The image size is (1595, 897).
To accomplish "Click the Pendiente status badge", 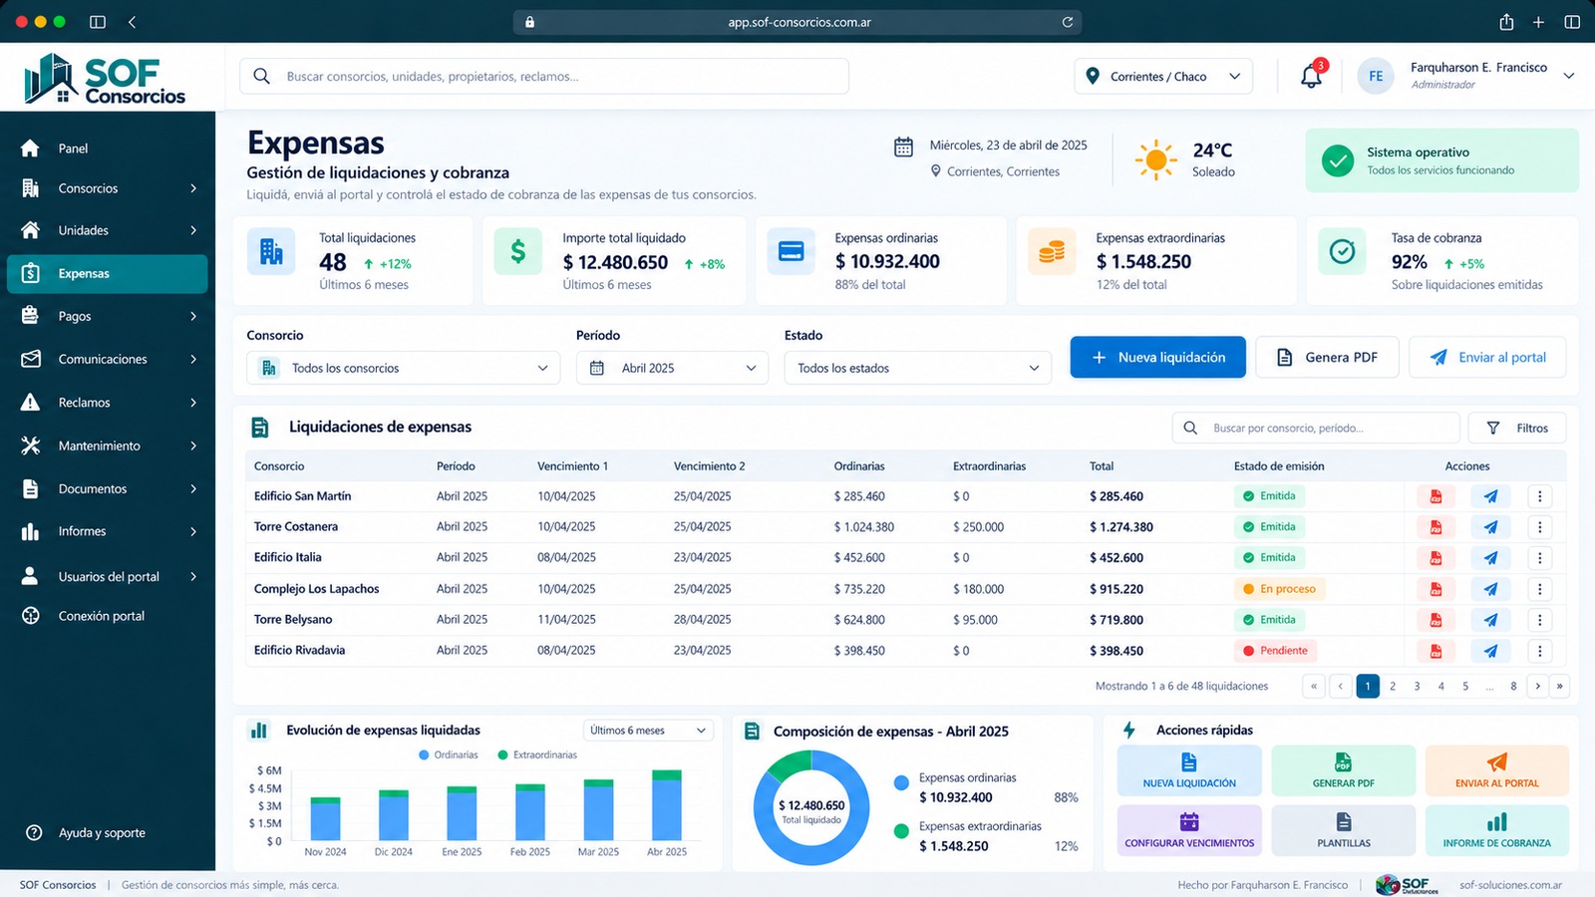I will (x=1275, y=651).
